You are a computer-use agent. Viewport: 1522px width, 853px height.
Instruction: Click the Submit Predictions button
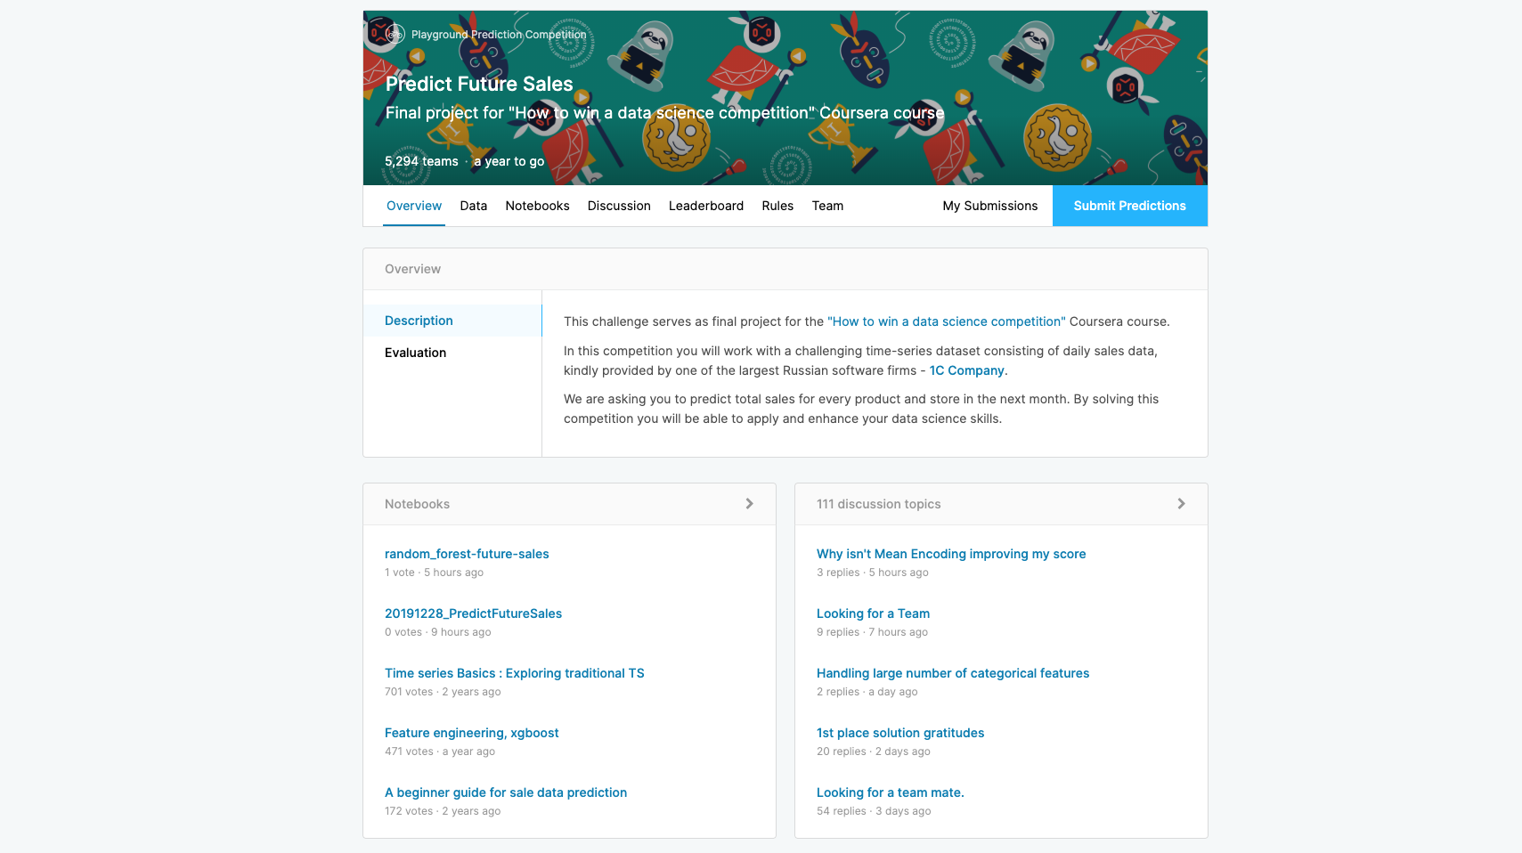pyautogui.click(x=1130, y=206)
